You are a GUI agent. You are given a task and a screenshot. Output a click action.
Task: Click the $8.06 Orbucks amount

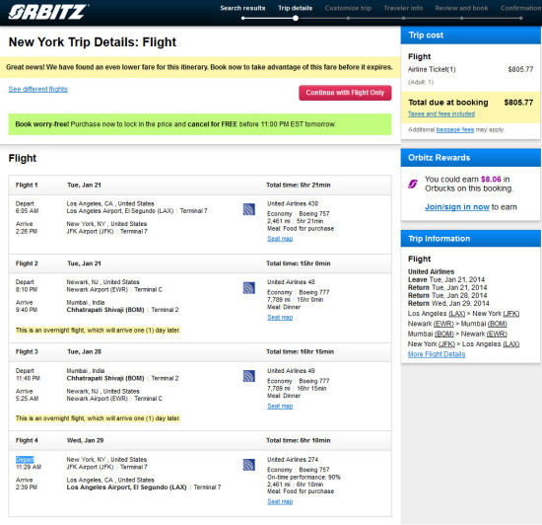click(491, 180)
